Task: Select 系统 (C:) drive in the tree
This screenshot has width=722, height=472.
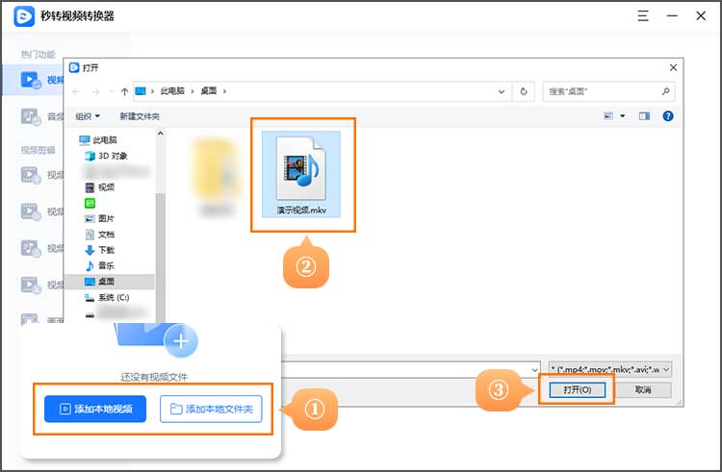Action: tap(107, 297)
